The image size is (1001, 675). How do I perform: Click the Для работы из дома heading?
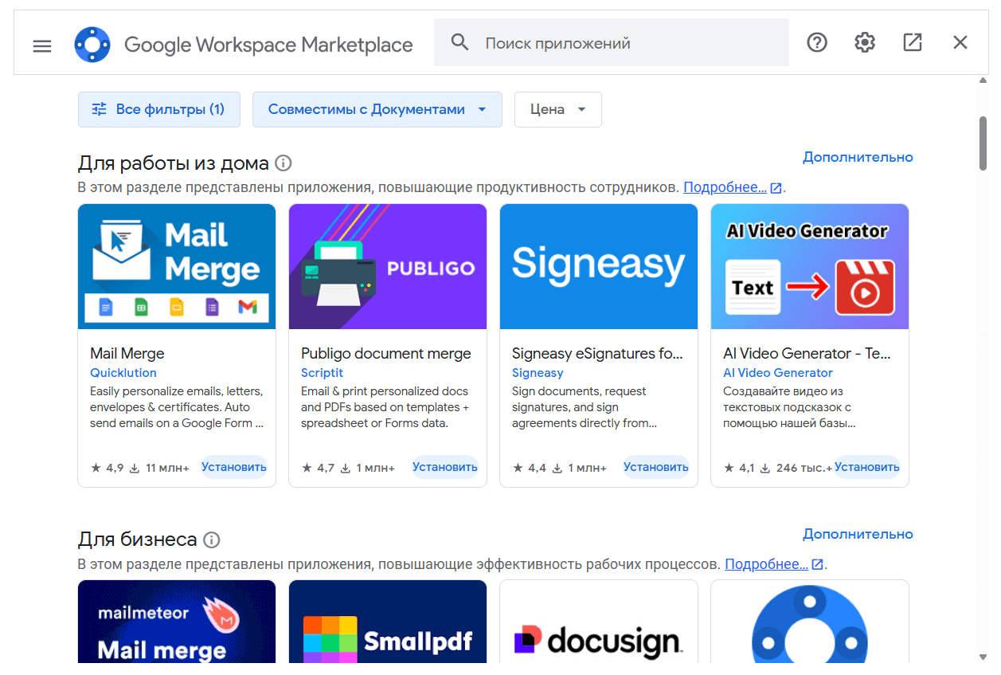click(174, 163)
